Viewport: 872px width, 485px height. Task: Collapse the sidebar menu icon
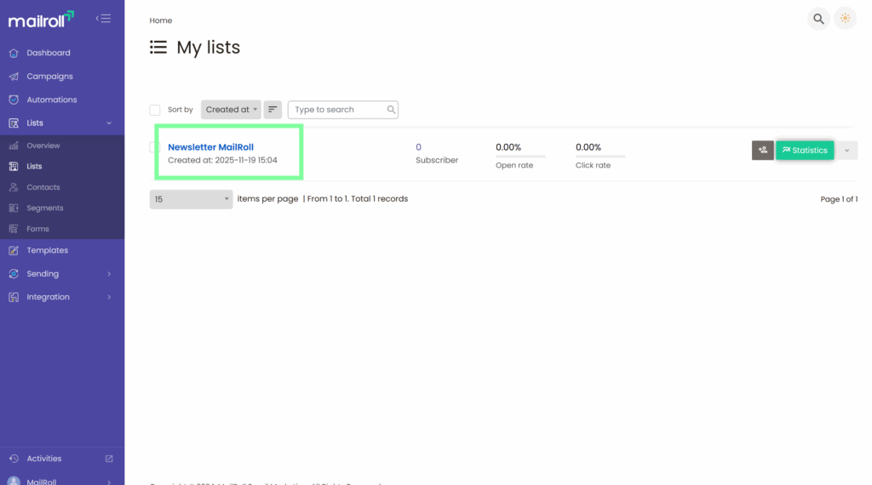tap(103, 18)
